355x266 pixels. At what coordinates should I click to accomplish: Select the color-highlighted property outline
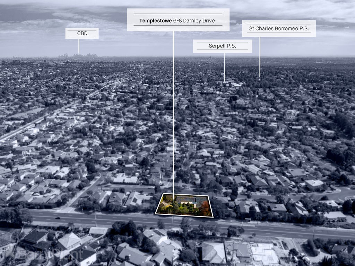tap(184, 206)
